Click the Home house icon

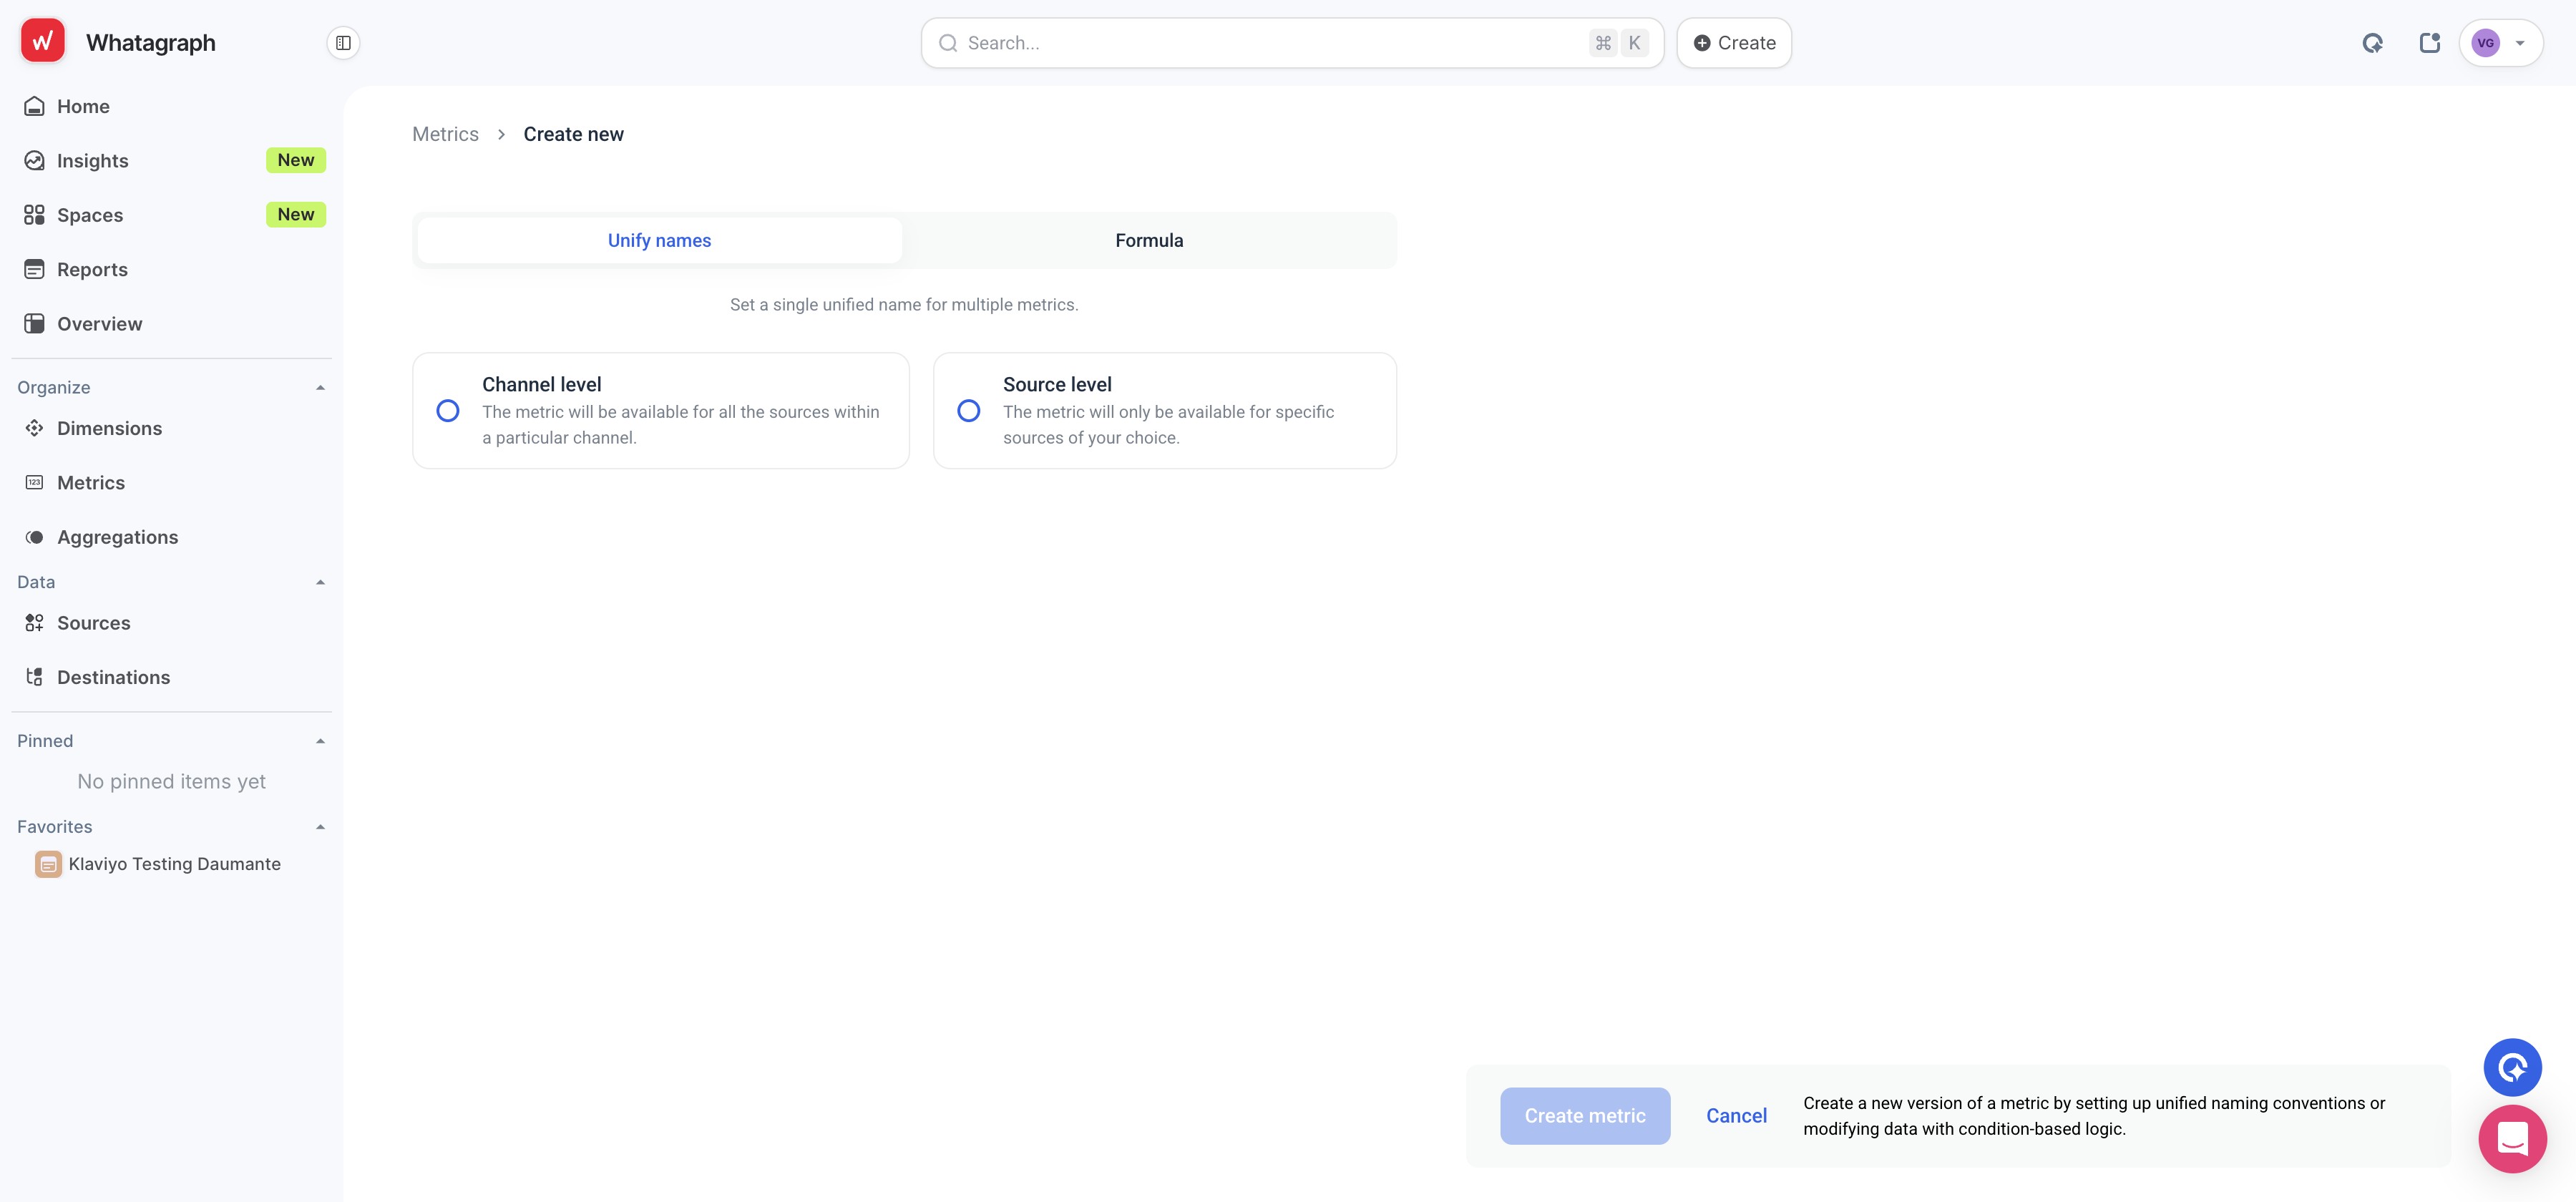tap(34, 106)
